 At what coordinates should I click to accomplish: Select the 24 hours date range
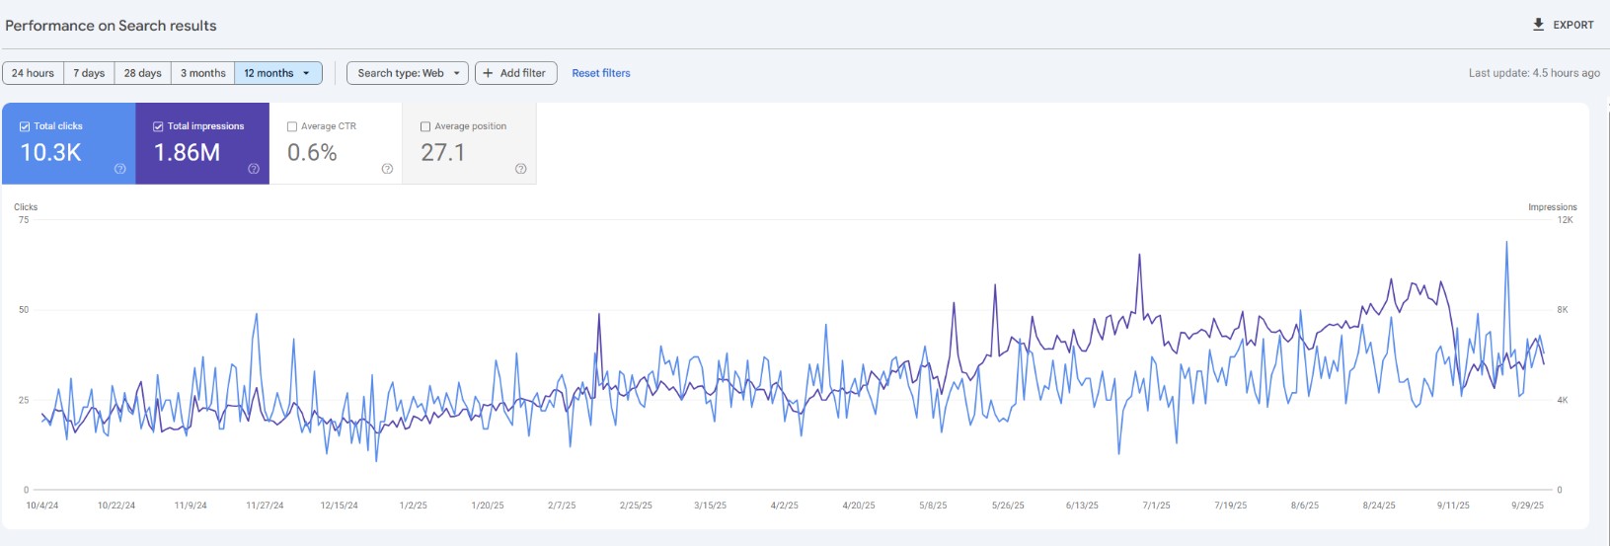[33, 73]
